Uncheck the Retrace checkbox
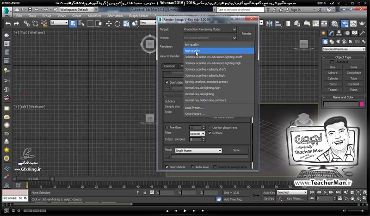The width and height of the screenshot is (370, 216). click(210, 133)
